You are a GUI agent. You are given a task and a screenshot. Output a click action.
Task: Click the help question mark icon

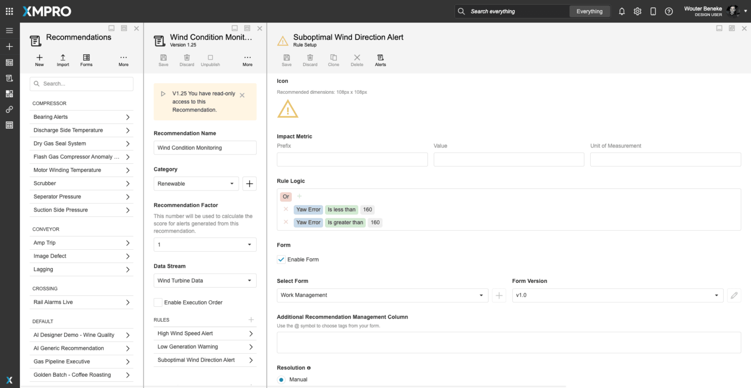click(x=669, y=11)
